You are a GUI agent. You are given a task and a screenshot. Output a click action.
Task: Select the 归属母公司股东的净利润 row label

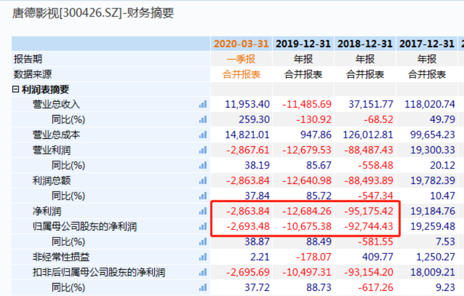point(85,227)
